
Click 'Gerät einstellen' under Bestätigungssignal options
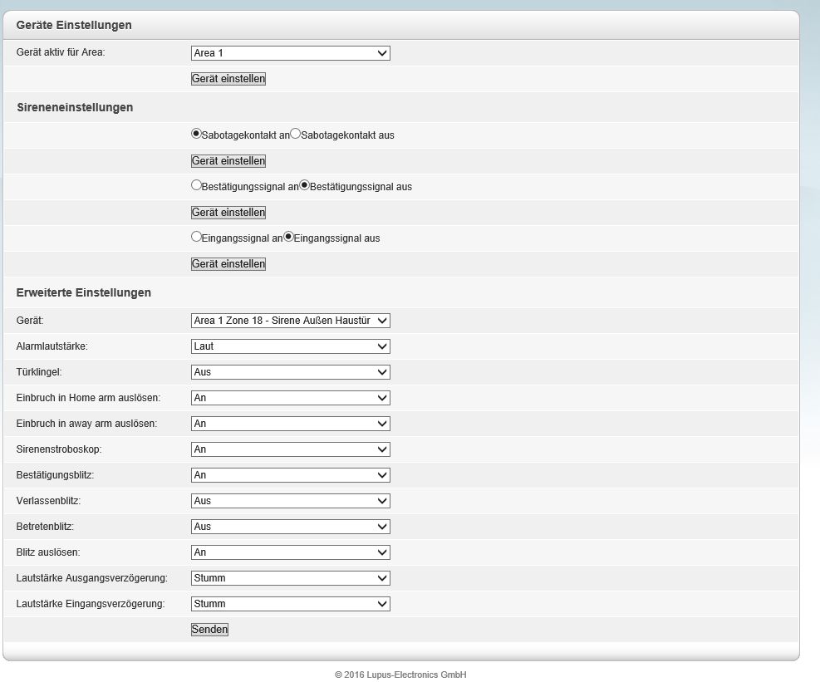(228, 213)
